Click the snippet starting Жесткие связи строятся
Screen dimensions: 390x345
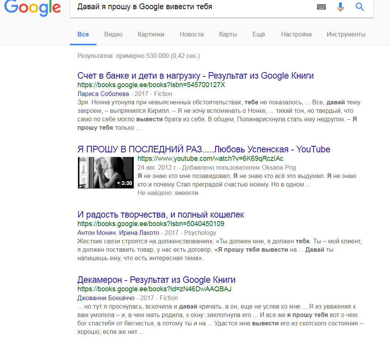click(x=219, y=249)
